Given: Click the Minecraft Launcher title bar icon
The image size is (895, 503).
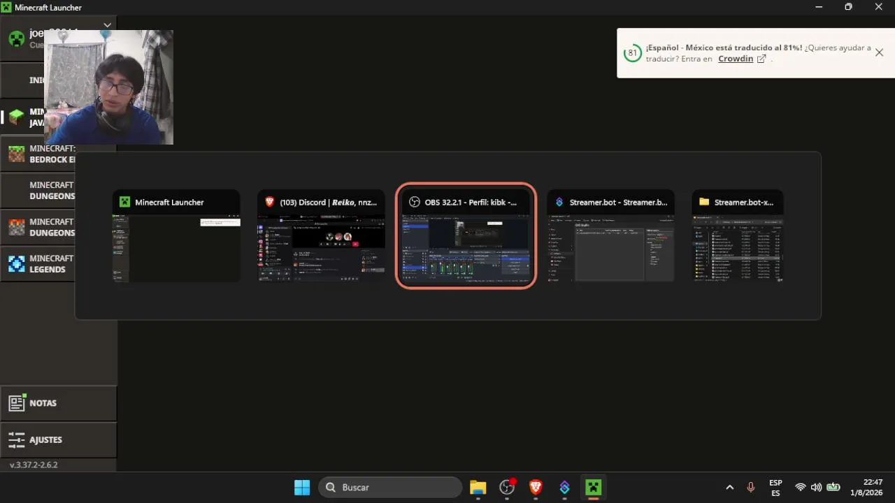Looking at the screenshot, I should point(6,7).
